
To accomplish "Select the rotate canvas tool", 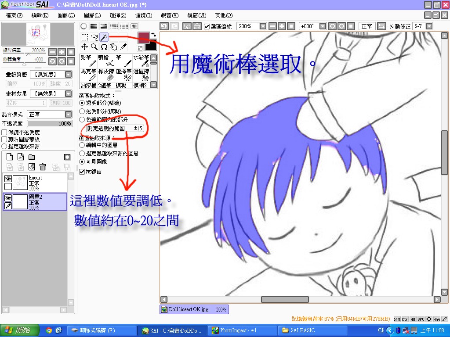I will [104, 47].
